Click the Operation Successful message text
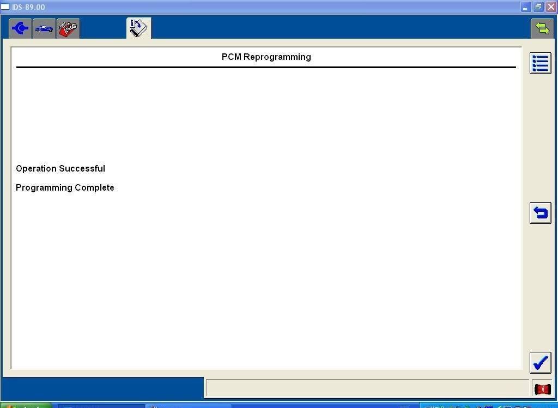This screenshot has height=408, width=558. [x=60, y=168]
